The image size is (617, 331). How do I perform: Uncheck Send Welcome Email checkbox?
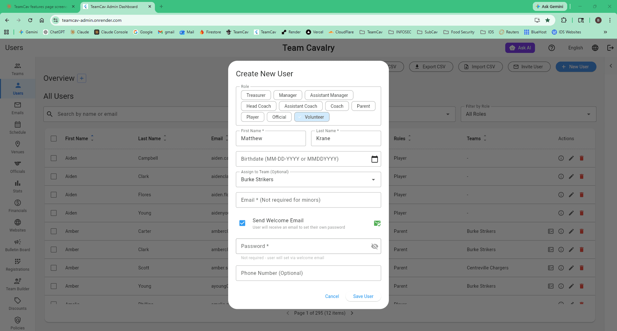point(242,223)
